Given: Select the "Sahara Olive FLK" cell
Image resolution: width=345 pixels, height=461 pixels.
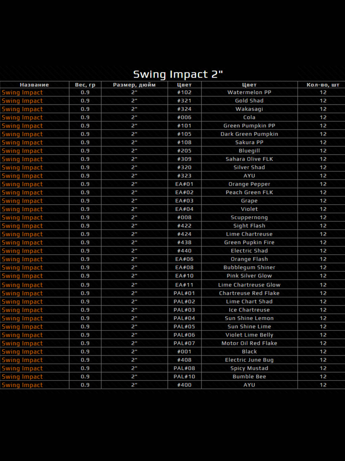Looking at the screenshot, I should [x=249, y=159].
